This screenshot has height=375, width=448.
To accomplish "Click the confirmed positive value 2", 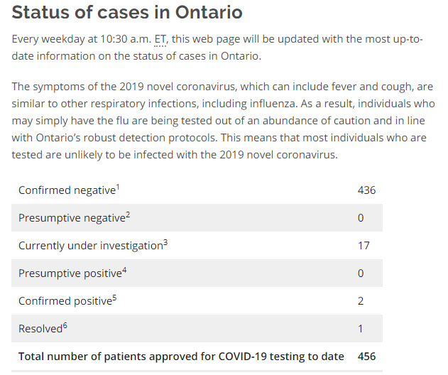I will coord(361,301).
